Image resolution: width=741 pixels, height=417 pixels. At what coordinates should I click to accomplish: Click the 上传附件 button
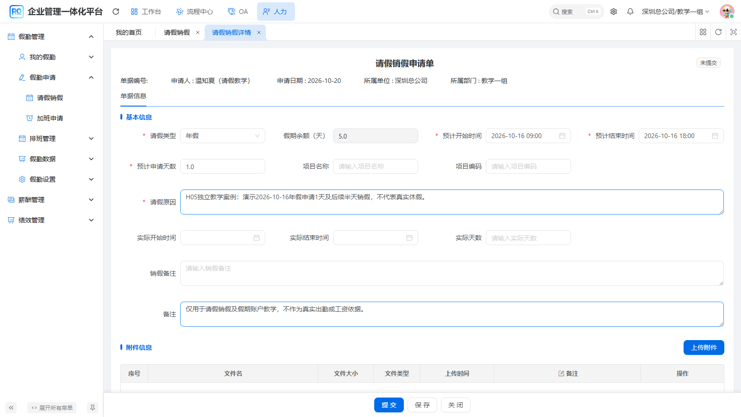pos(704,347)
